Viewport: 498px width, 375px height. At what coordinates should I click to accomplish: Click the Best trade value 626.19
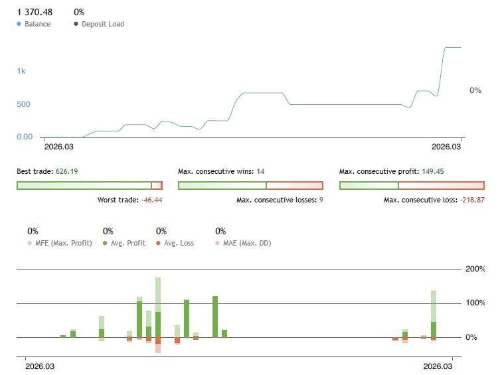(66, 171)
